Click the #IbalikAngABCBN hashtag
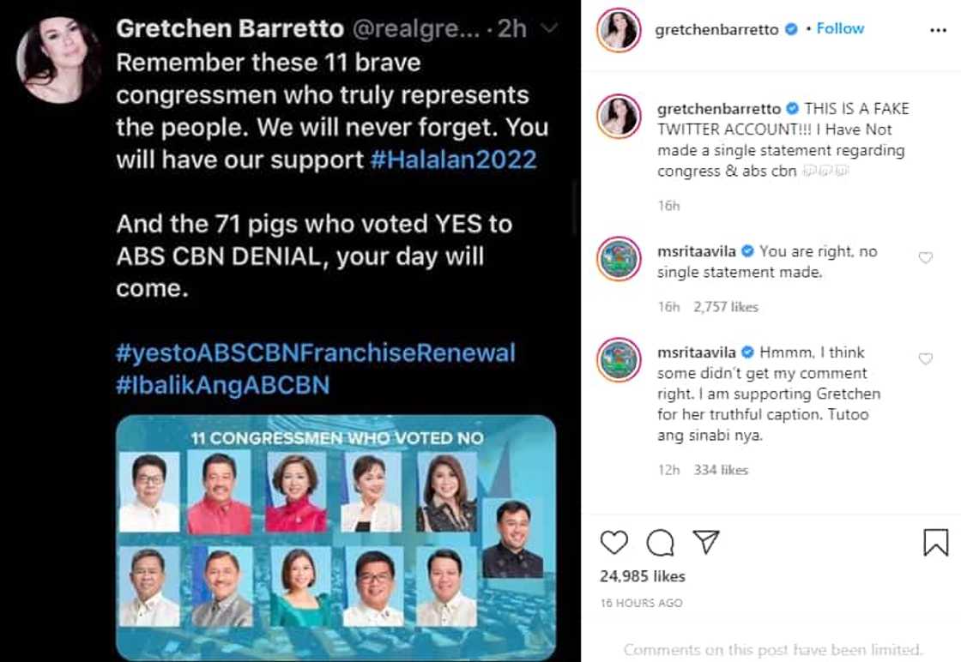Viewport: 961px width, 662px height. click(x=222, y=385)
